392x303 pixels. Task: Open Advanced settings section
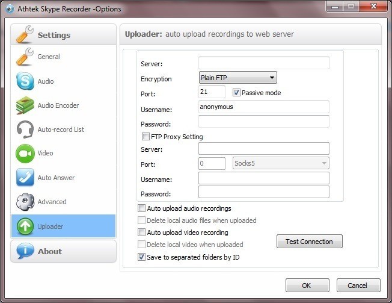click(63, 202)
